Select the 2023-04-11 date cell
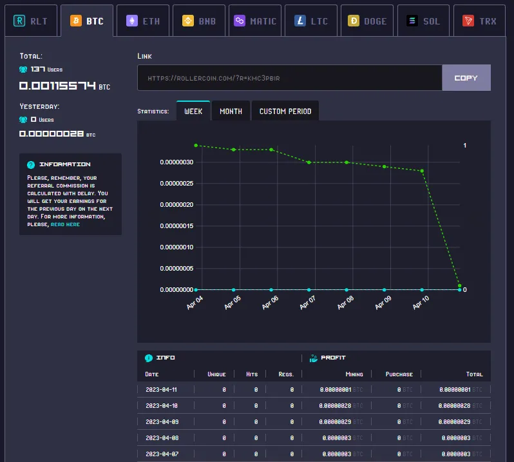Image resolution: width=514 pixels, height=462 pixels. (x=161, y=390)
